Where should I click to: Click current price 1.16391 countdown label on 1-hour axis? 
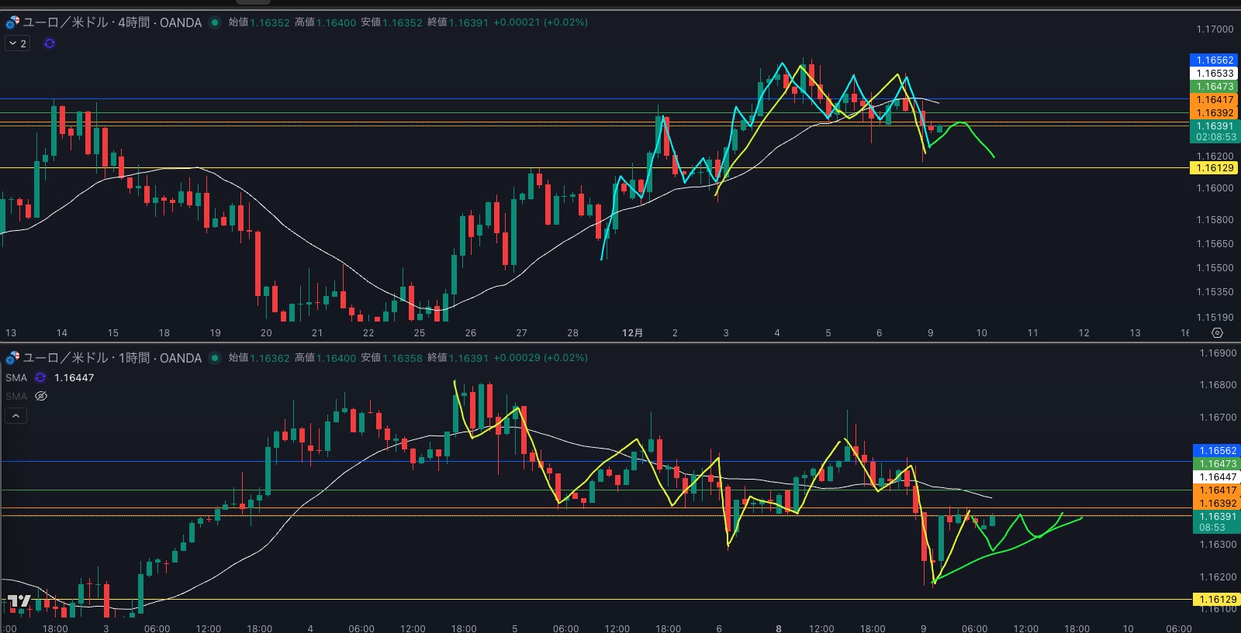tap(1215, 521)
